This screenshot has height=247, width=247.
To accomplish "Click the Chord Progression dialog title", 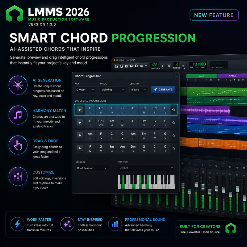I will click(x=88, y=76).
